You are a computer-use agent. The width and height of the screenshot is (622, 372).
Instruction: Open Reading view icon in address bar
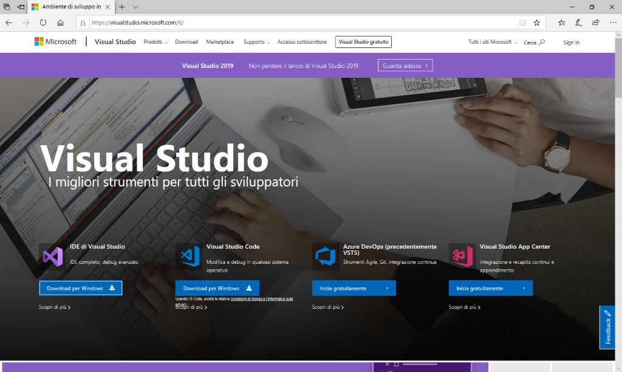click(522, 22)
